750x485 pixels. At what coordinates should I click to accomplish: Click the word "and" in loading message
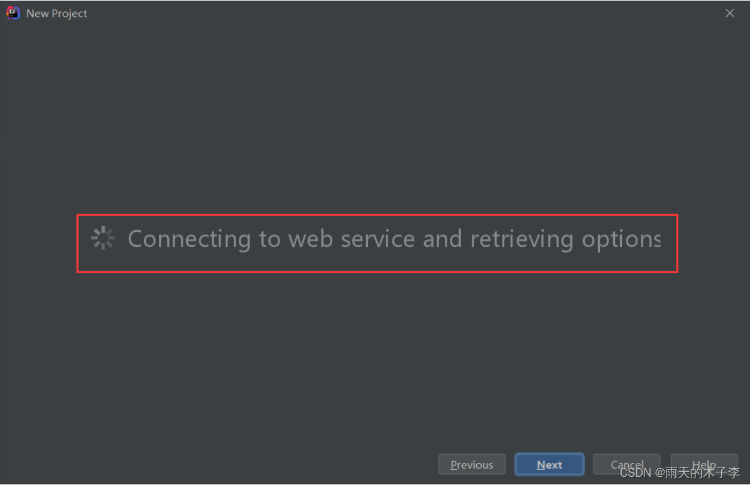click(x=442, y=239)
